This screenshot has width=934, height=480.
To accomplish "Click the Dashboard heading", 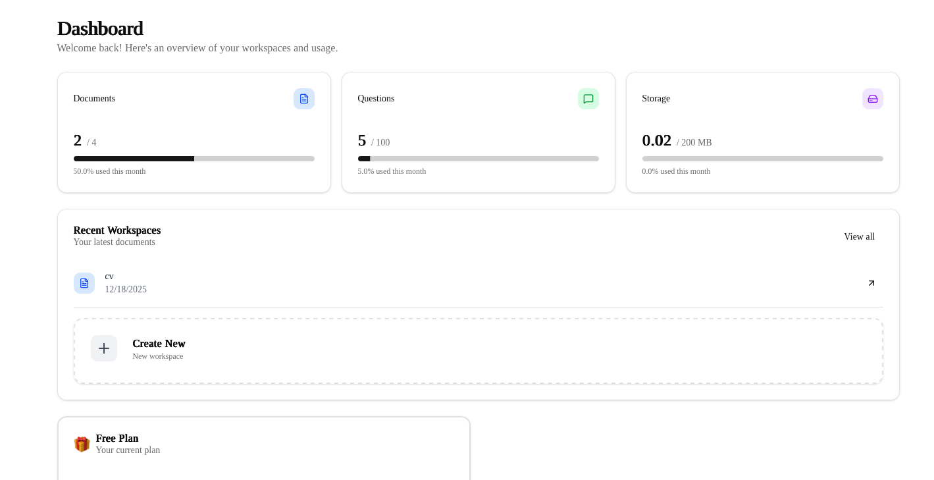I will [100, 28].
